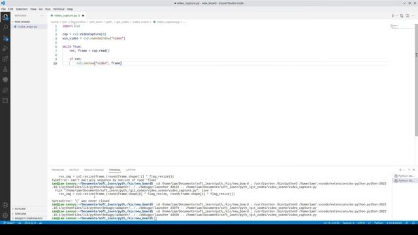
Task: Expand the Project Components section
Action: pos(28,219)
